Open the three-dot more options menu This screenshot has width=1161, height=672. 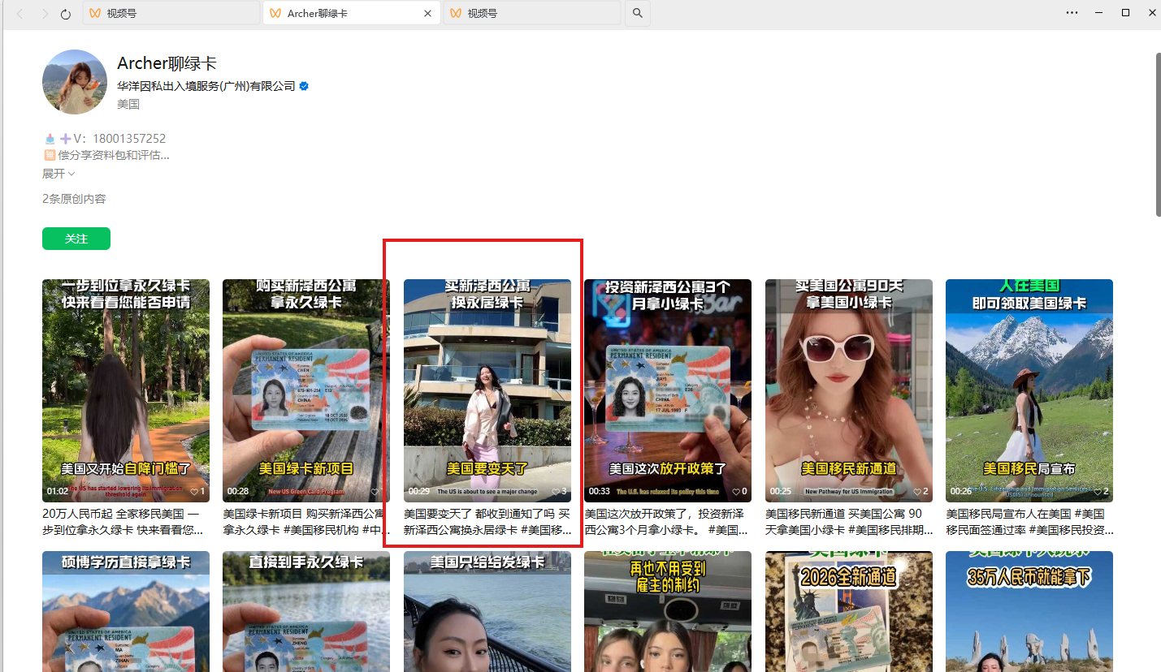point(1072,13)
